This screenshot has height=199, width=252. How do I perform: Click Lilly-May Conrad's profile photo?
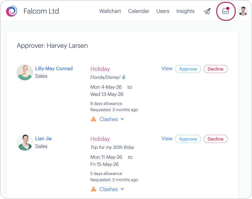tap(25, 72)
